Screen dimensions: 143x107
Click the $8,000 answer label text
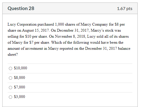coord(19,78)
